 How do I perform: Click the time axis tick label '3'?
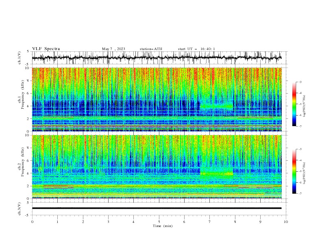pyautogui.click(x=108, y=222)
